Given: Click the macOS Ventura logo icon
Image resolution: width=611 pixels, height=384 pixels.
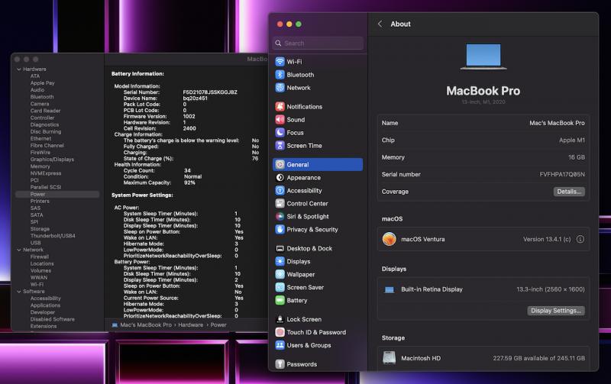Looking at the screenshot, I should (x=390, y=239).
